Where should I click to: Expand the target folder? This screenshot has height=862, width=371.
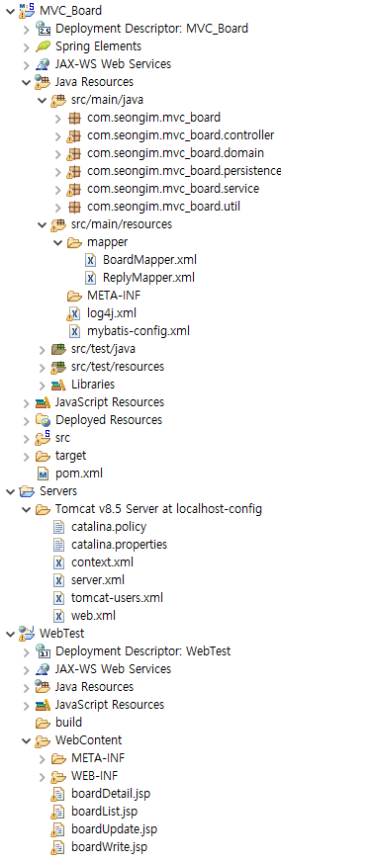pos(26,456)
